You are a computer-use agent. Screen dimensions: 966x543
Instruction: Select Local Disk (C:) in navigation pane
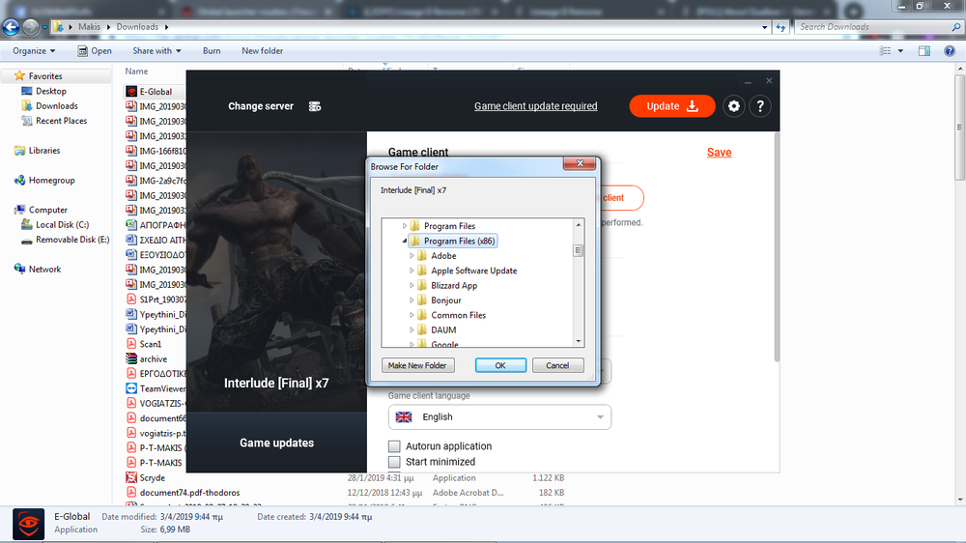[60, 225]
